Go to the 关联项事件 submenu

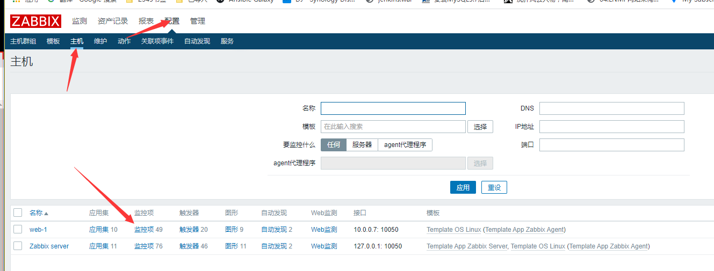157,41
